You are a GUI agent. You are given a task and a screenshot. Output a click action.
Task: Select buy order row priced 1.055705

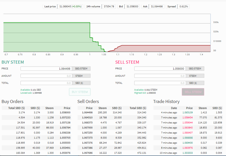[x=36, y=138]
